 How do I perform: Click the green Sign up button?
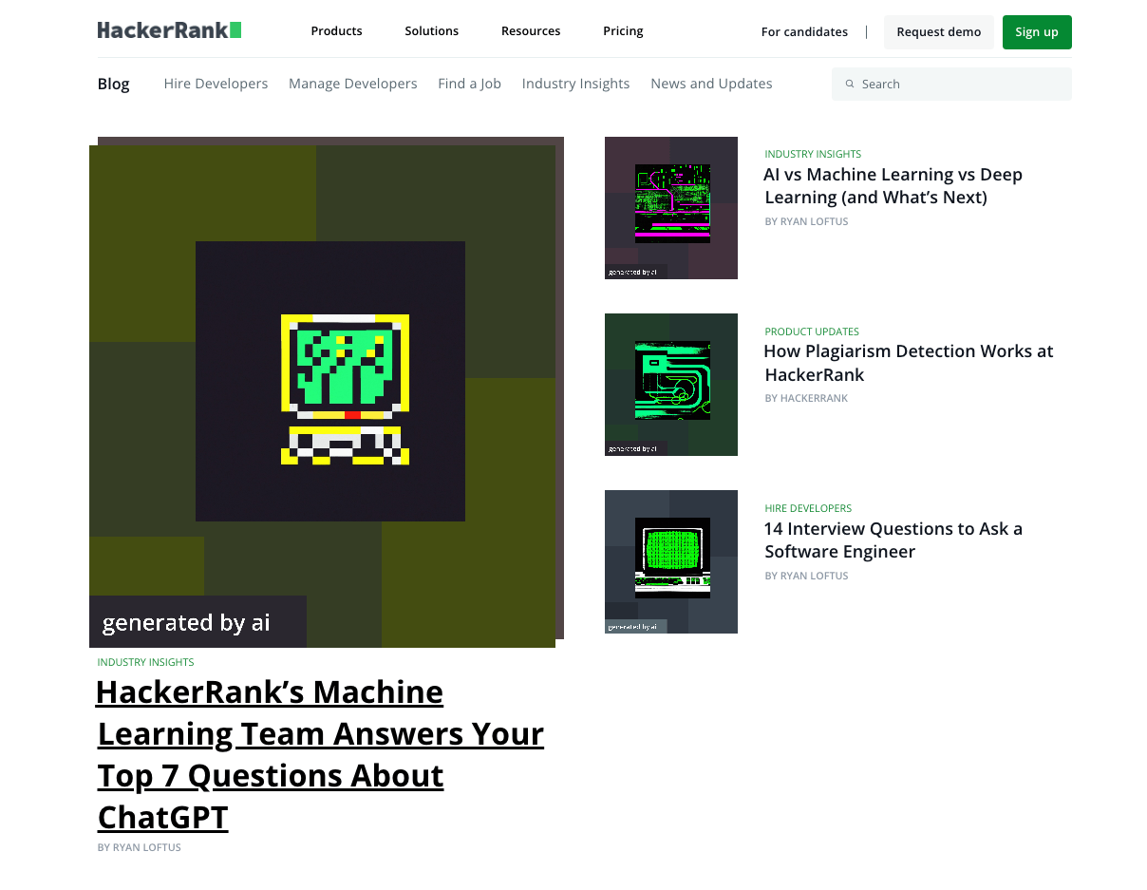[1037, 32]
